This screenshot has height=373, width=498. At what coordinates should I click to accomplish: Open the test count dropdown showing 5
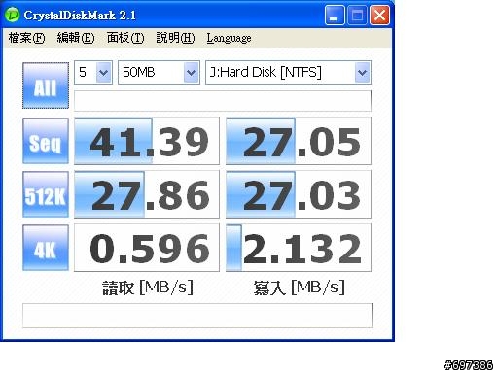(93, 72)
